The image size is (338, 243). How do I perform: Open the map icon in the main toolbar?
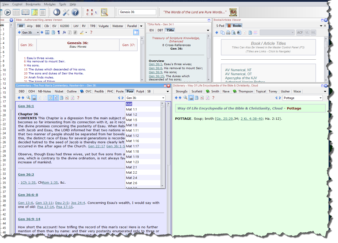(x=35, y=12)
